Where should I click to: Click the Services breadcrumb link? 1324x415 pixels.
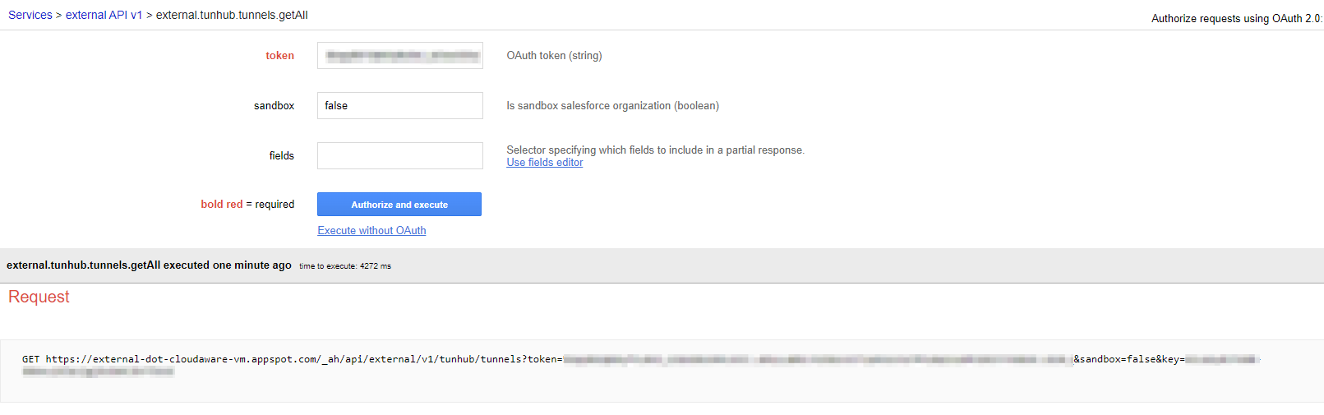30,15
